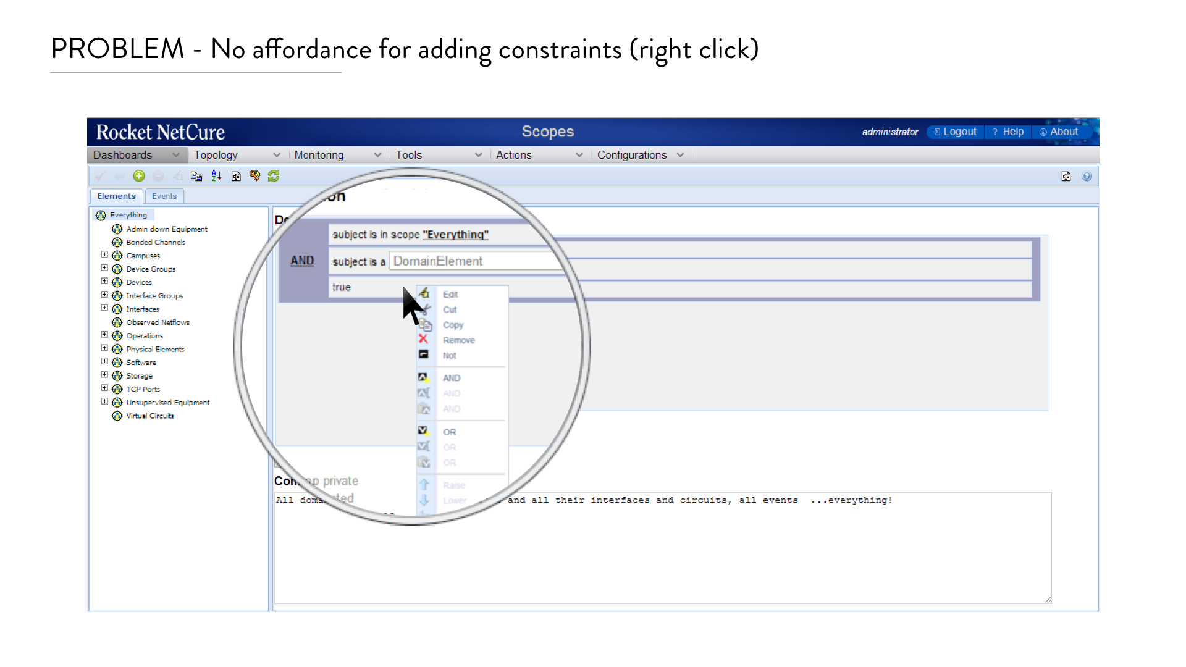Click the comment text area
The height and width of the screenshot is (667, 1186).
coord(662,548)
